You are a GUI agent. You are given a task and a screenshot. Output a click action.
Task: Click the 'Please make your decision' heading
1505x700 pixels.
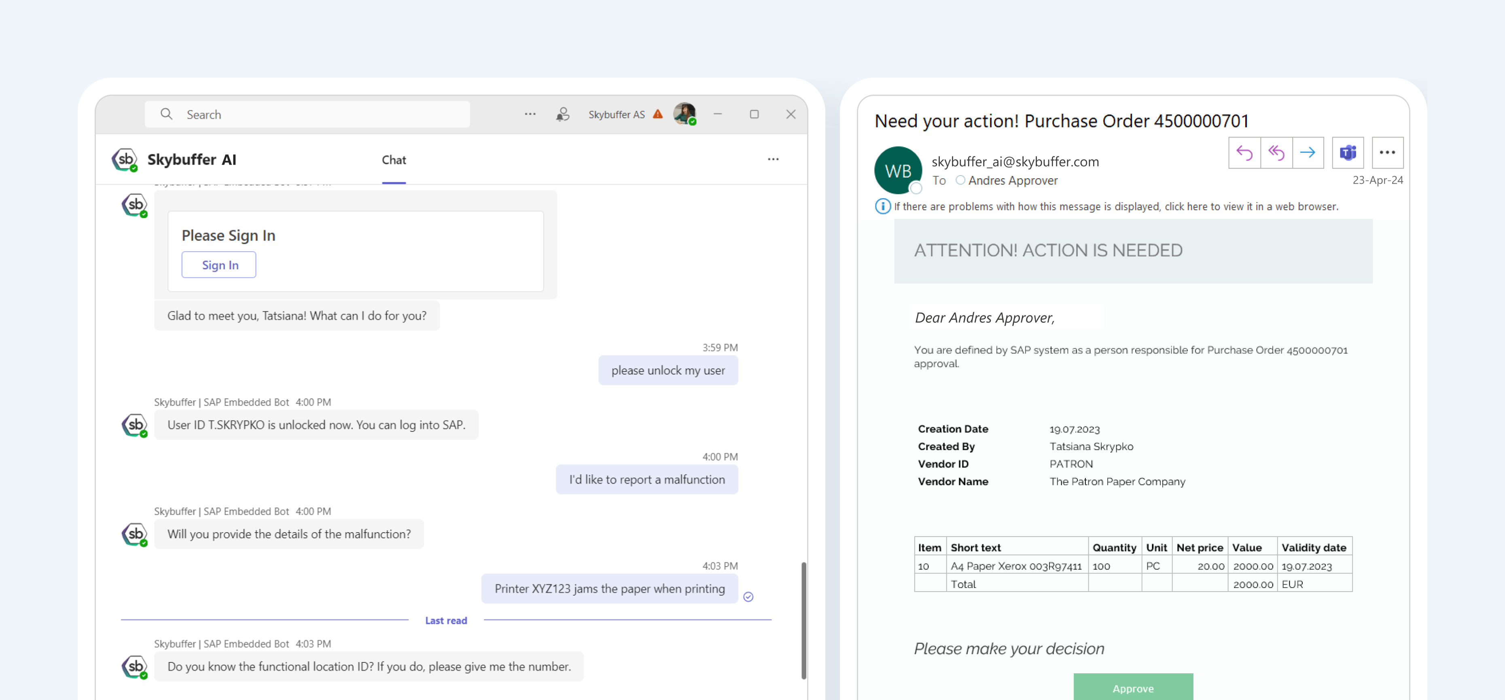tap(1009, 649)
